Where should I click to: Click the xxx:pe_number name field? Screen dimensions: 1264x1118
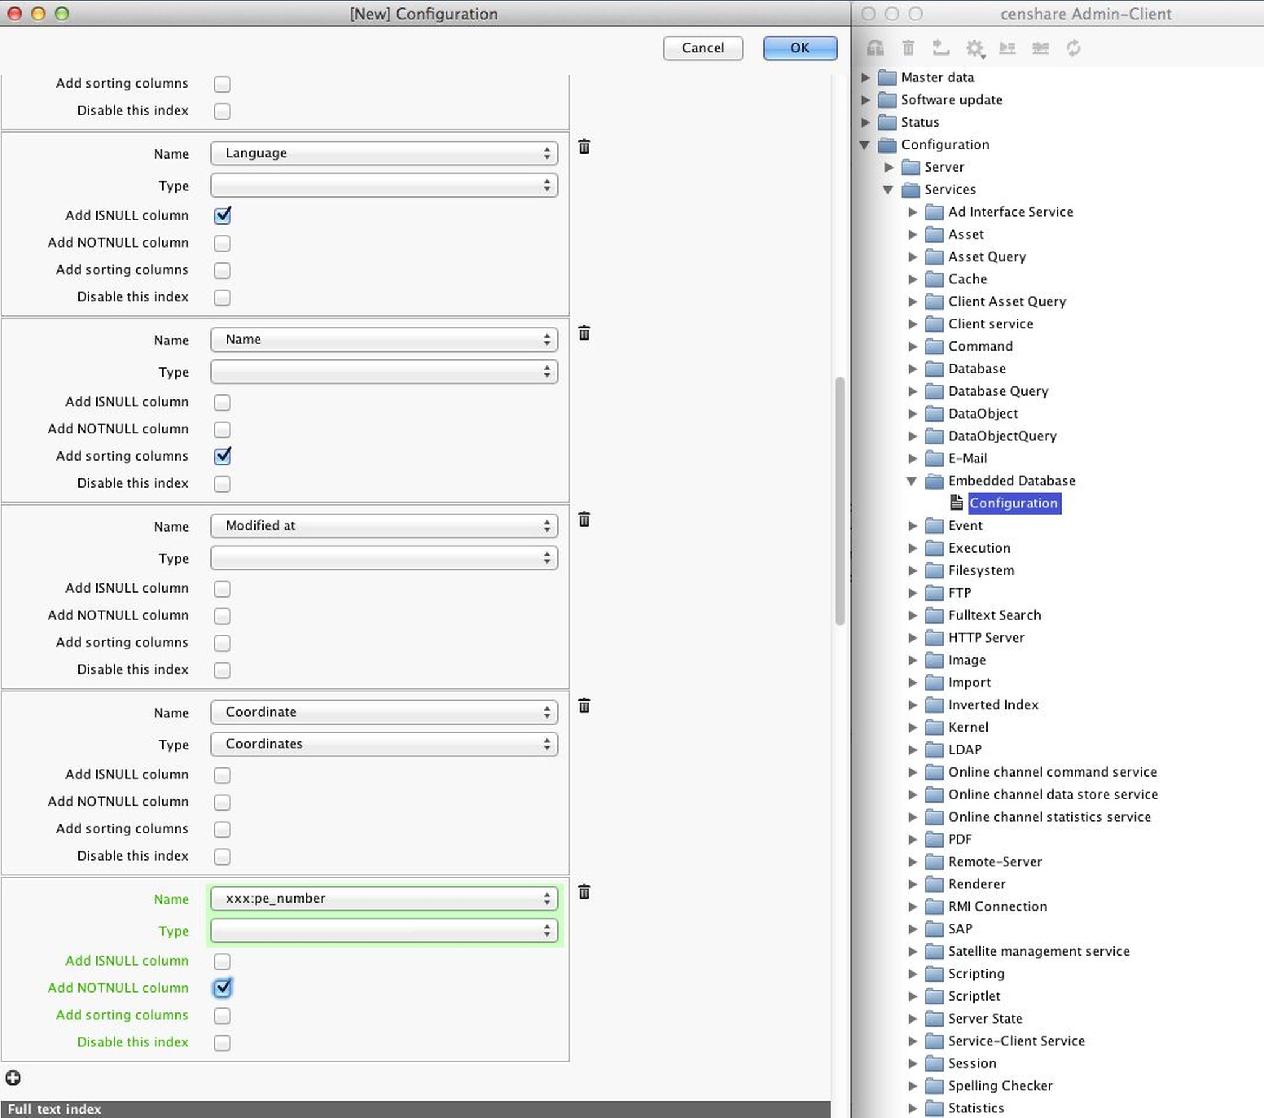pyautogui.click(x=383, y=899)
